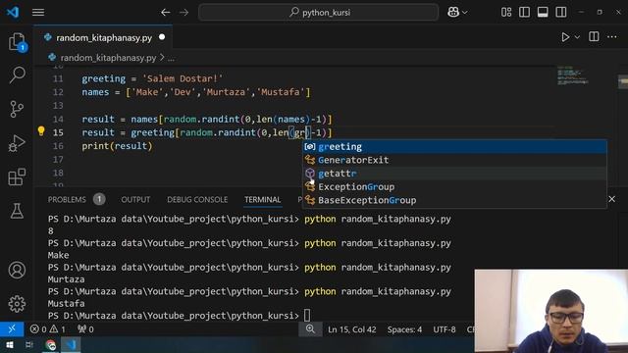Open Copilot chat icon in title bar
This screenshot has height=353, width=628.
point(453,13)
